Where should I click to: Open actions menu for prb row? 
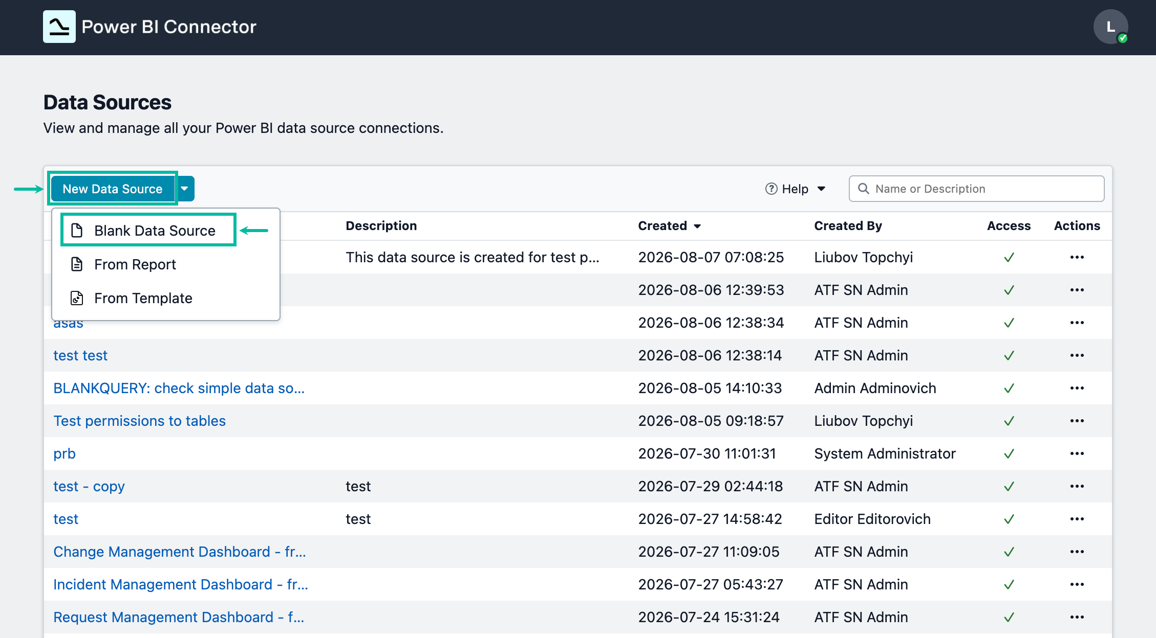point(1077,453)
